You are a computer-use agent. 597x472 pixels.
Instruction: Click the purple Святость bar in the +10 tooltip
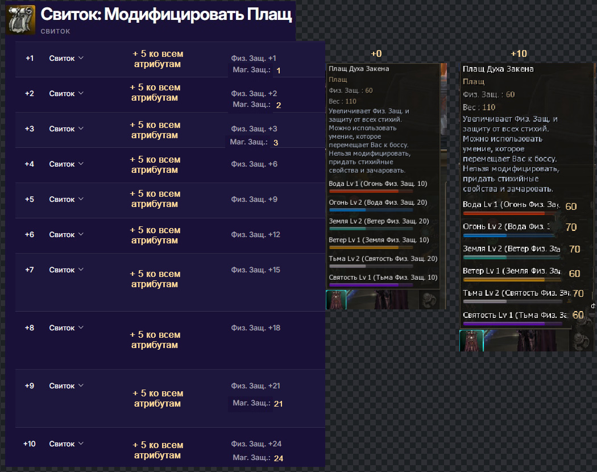pyautogui.click(x=512, y=324)
